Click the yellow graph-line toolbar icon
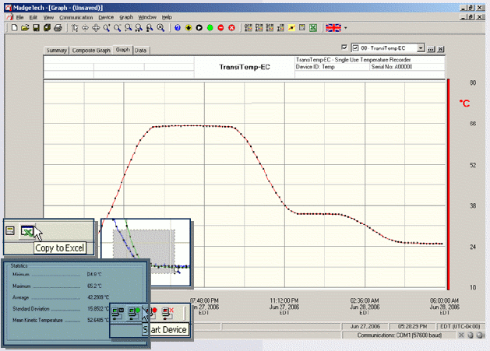This screenshot has width=490, height=351. pyautogui.click(x=291, y=28)
